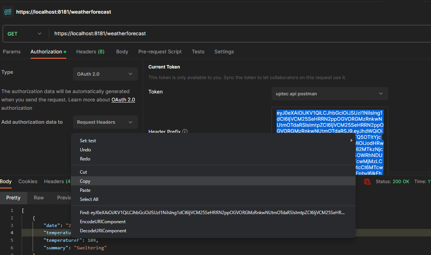Viewport: 431px width, 255px height.
Task: Expand the uptec api postman token dropdown
Action: click(x=329, y=94)
